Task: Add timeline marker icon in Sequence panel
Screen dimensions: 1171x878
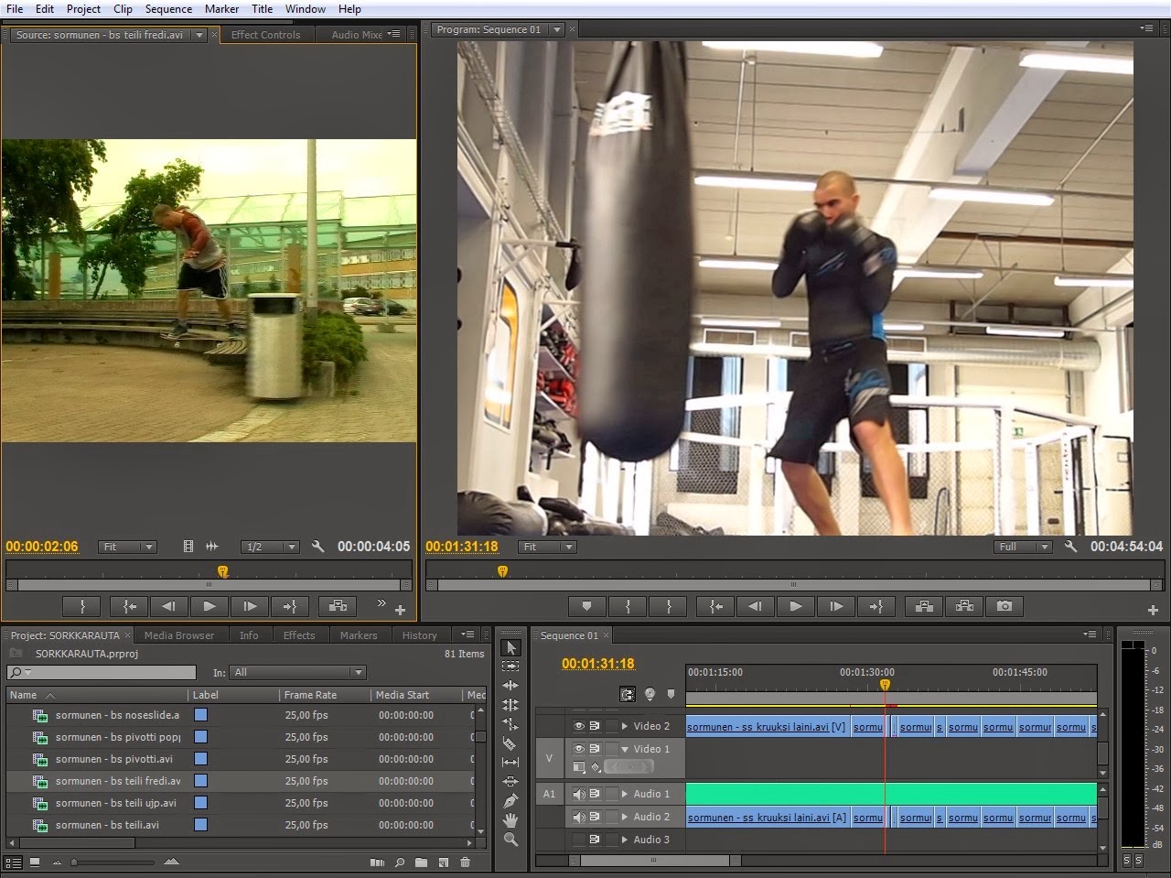Action: 671,694
